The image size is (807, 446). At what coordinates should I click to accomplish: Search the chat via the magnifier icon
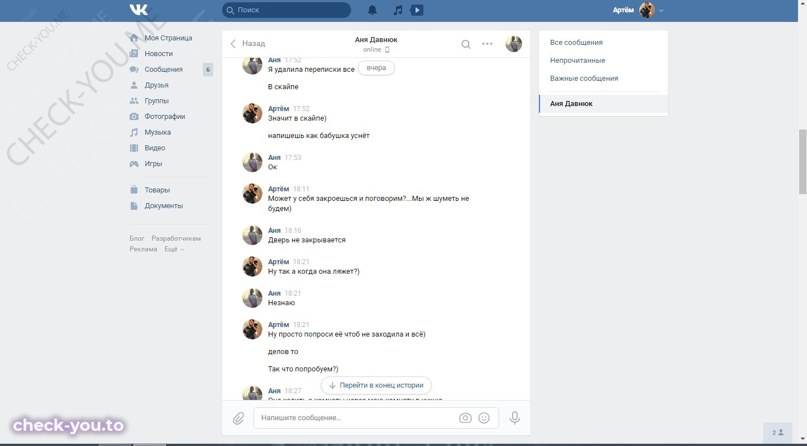(465, 44)
